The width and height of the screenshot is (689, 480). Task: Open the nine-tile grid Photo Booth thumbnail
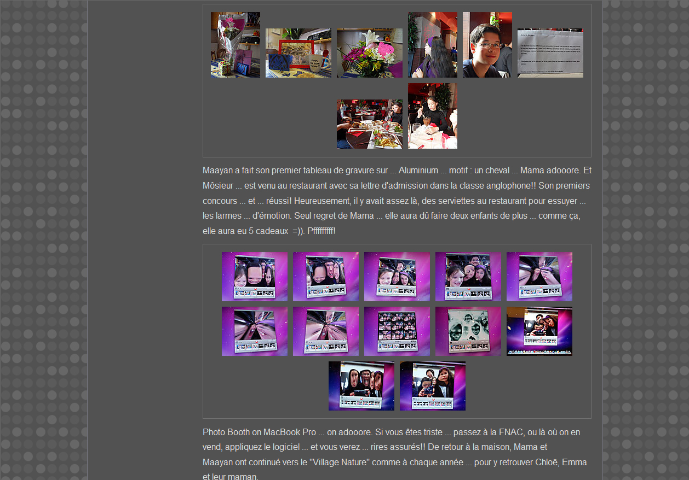pyautogui.click(x=397, y=331)
